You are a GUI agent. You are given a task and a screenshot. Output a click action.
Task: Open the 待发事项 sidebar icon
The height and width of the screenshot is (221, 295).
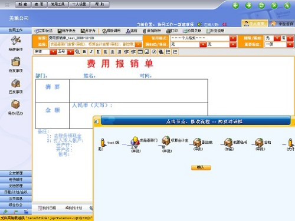(x=16, y=62)
